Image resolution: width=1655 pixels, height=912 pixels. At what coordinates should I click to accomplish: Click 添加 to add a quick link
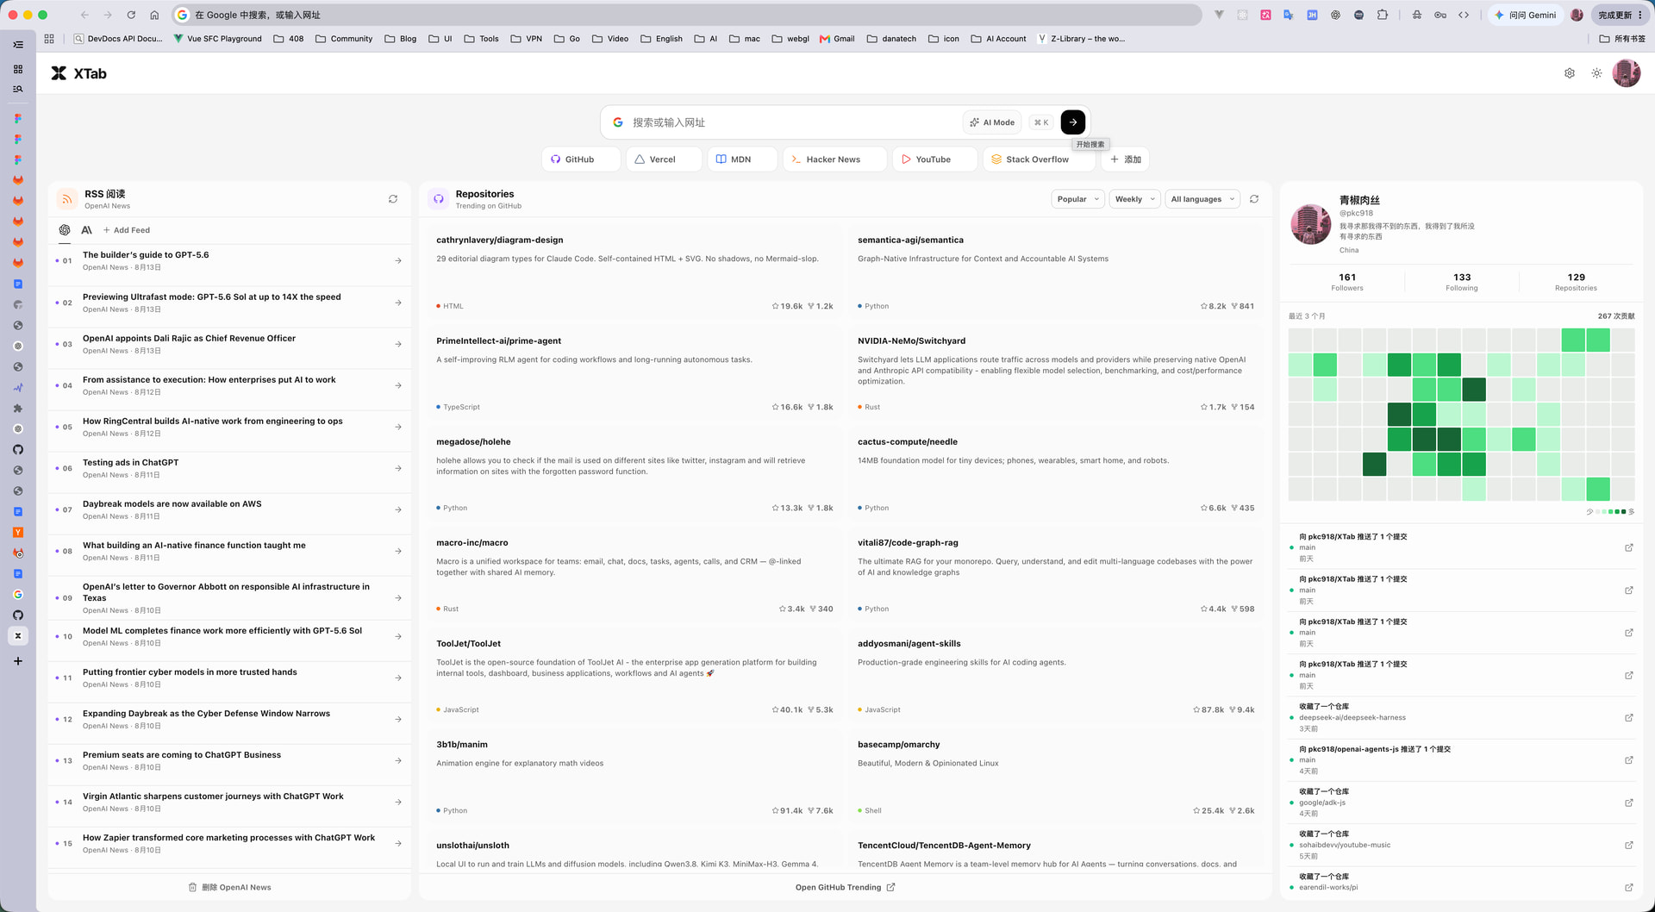pyautogui.click(x=1125, y=159)
